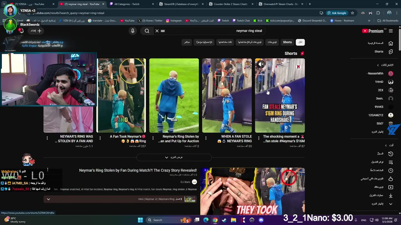401x225 pixels.
Task: Play 'FAN STEALS NEYMAR'S $16M RING' short thumbnail
Action: (x=280, y=95)
